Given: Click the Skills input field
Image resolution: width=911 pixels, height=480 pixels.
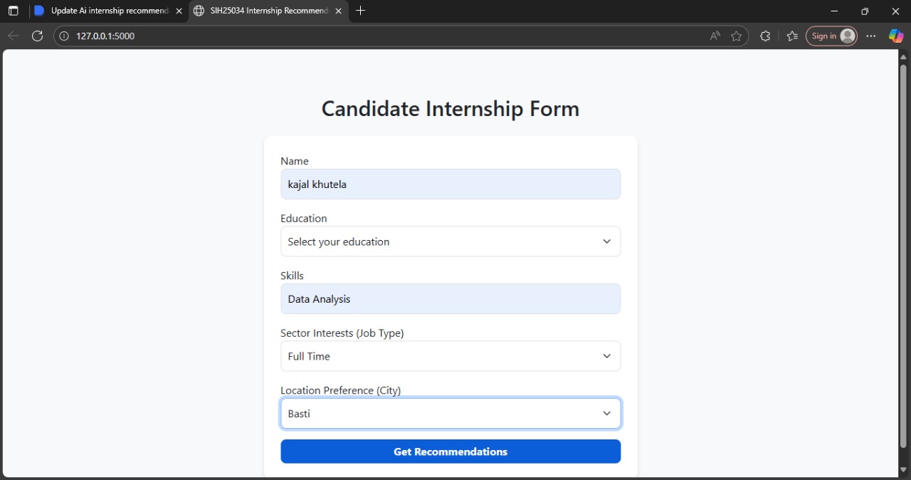Looking at the screenshot, I should point(451,299).
